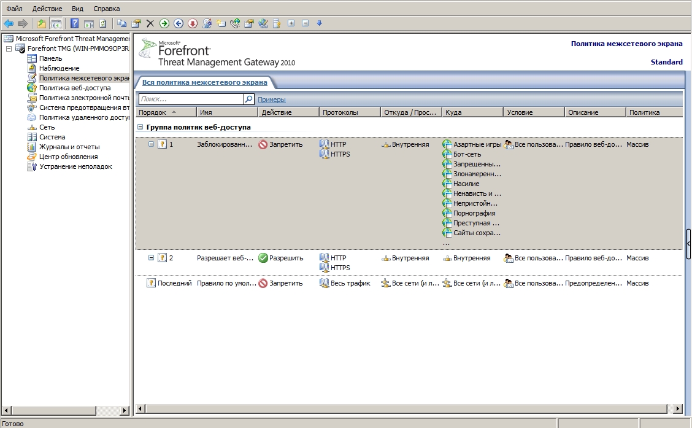Click the refresh page icon in toolbar
The image size is (692, 428).
click(103, 23)
